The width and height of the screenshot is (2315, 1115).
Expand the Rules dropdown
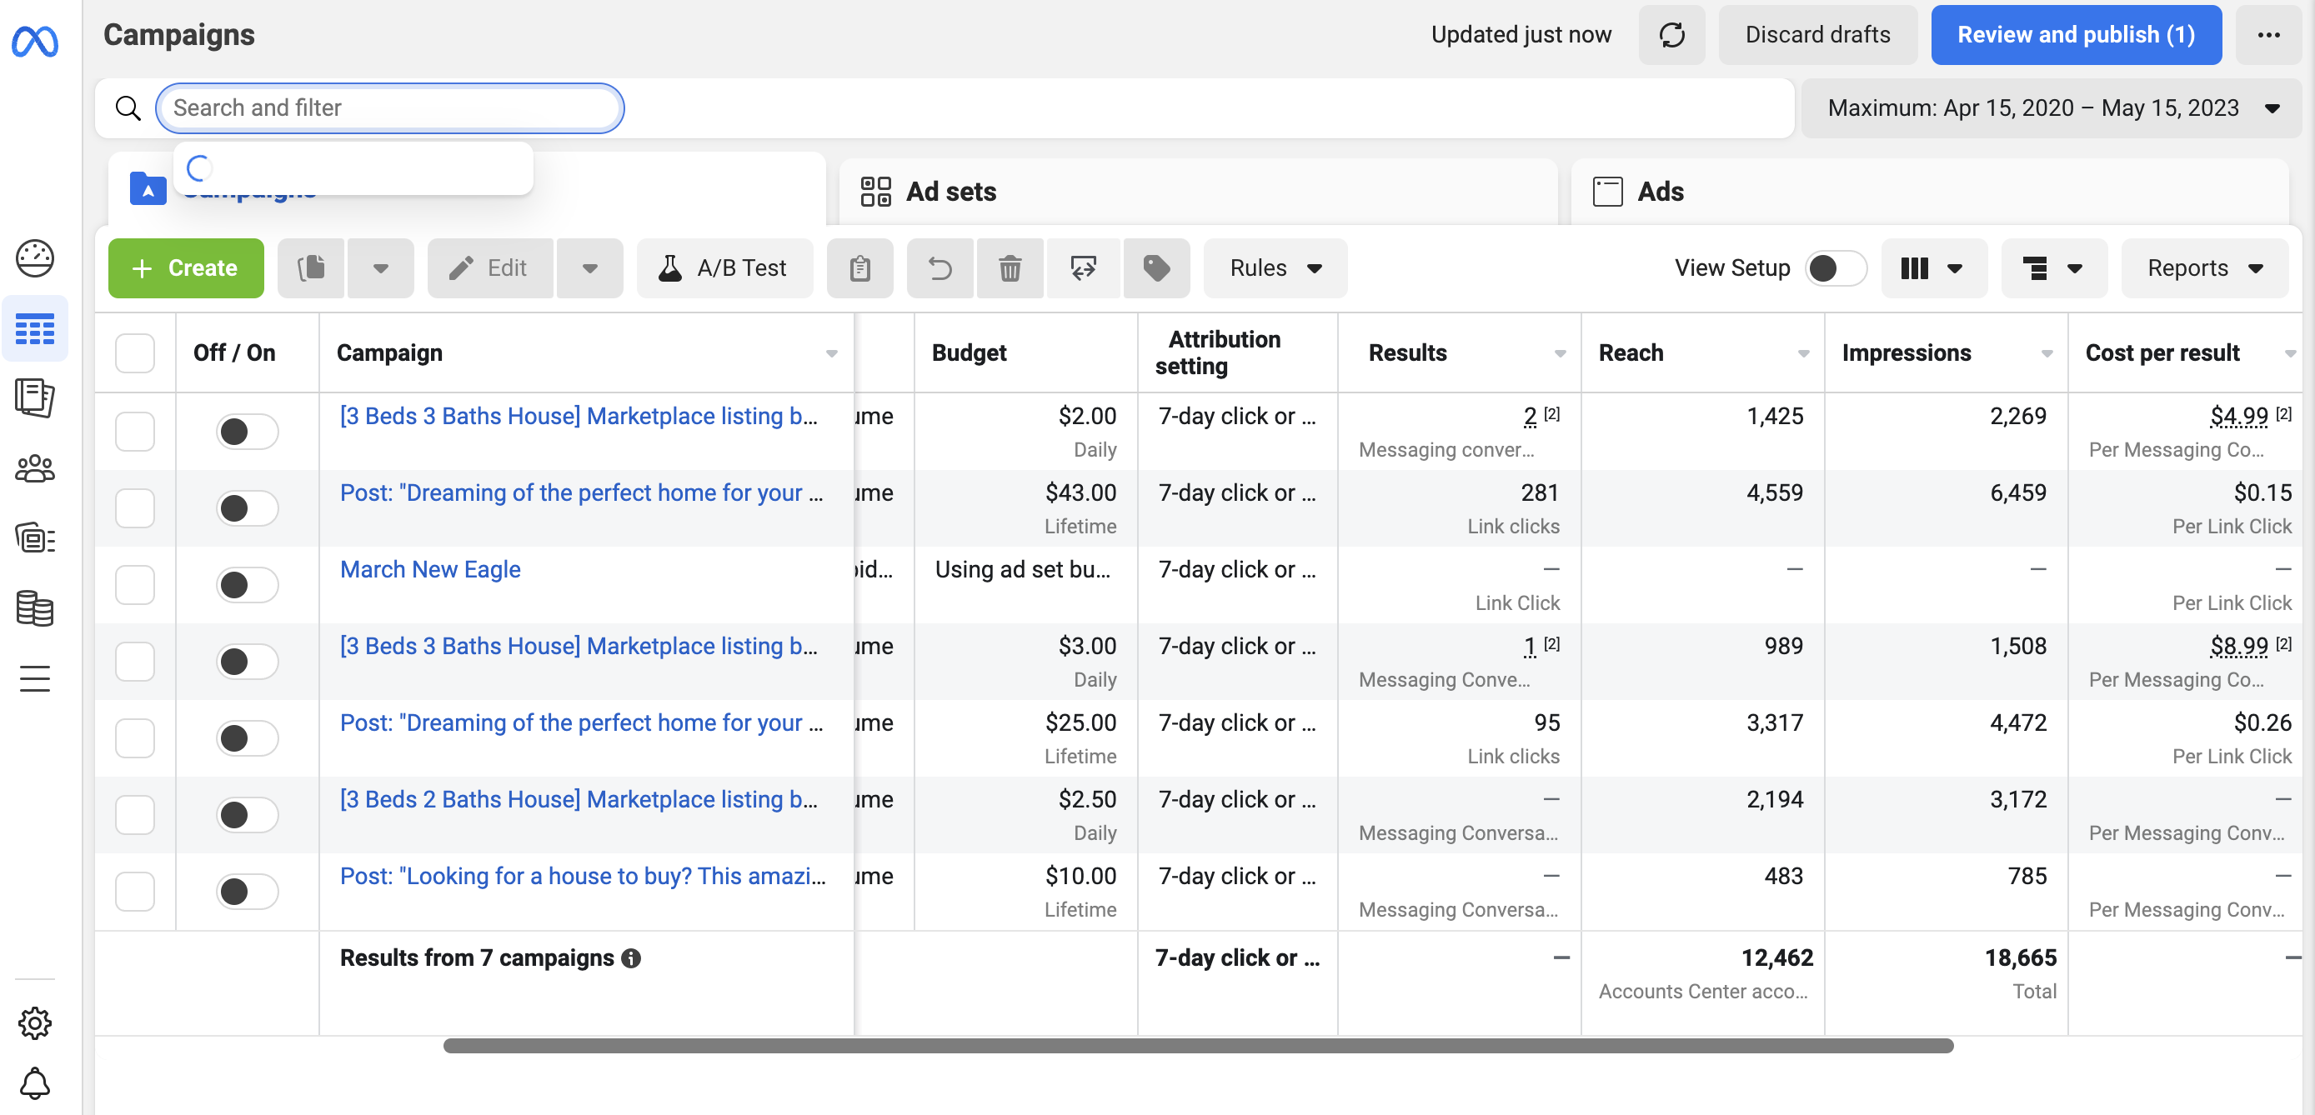pos(1275,267)
